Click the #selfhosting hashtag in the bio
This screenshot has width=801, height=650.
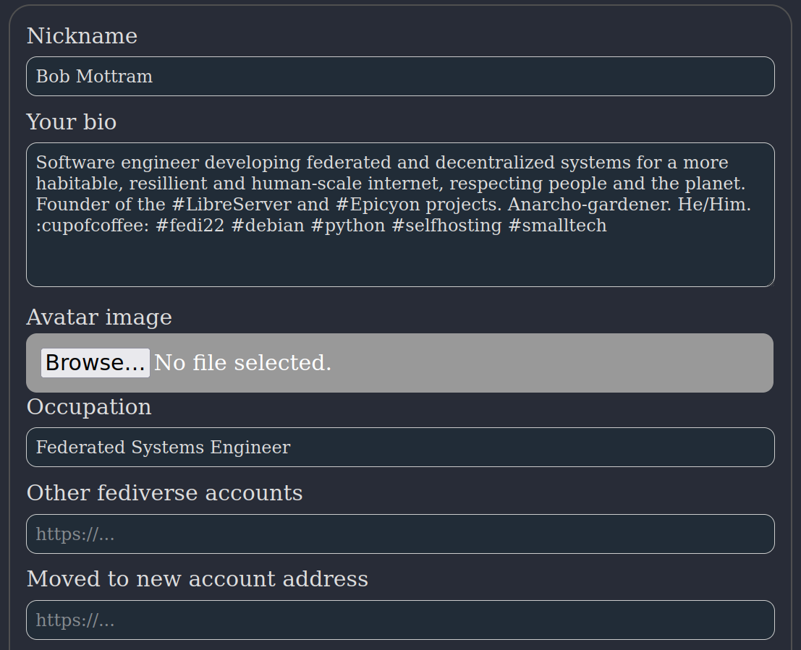[444, 225]
